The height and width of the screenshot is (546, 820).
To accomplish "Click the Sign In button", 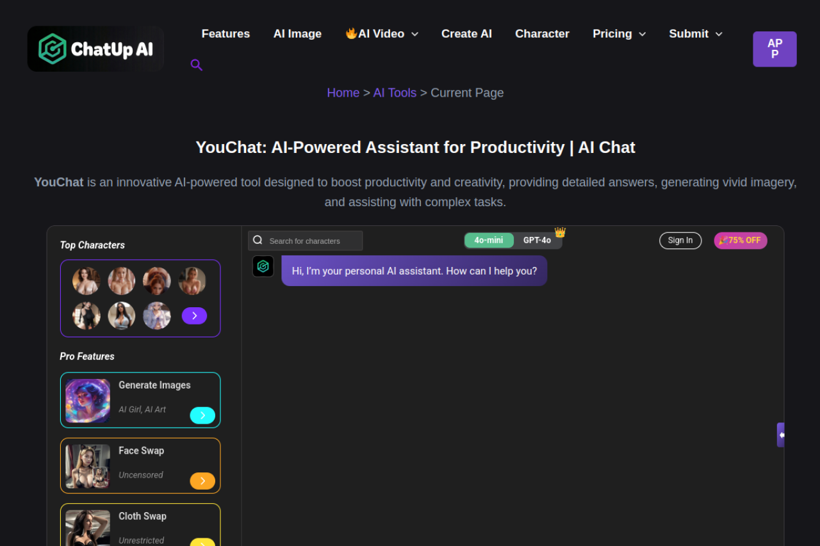I will (680, 240).
